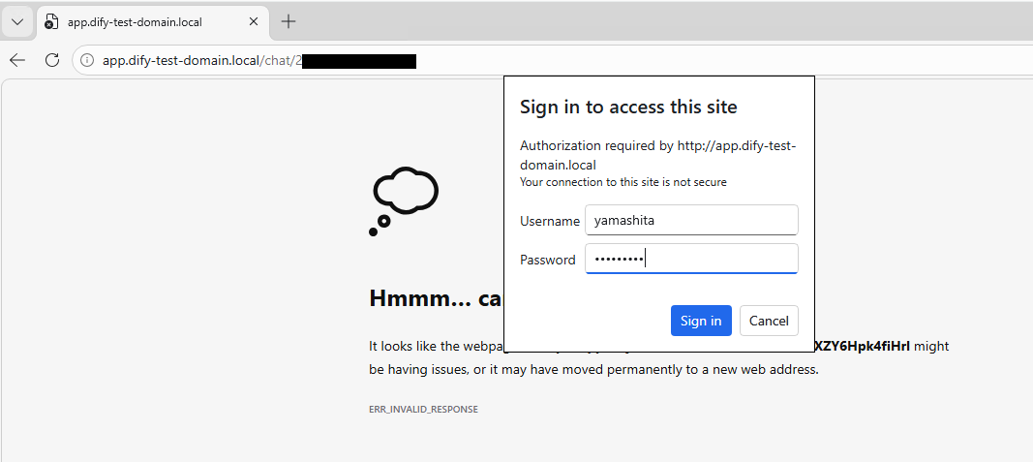Focus the address bar URL text
Screen dimensions: 1033x462
point(258,61)
